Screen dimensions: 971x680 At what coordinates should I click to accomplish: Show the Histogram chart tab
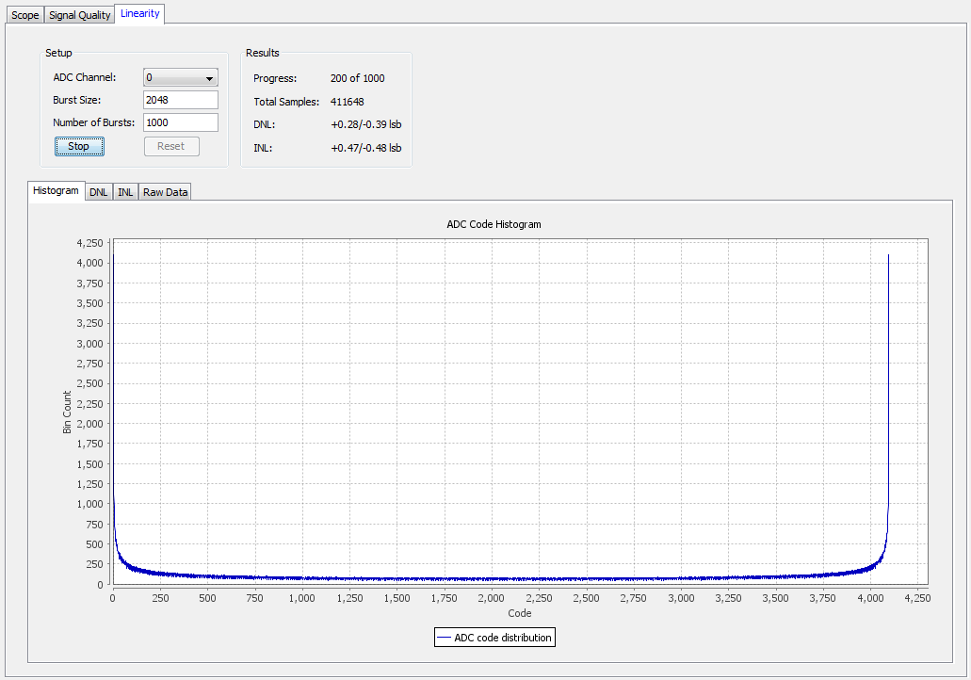[56, 191]
